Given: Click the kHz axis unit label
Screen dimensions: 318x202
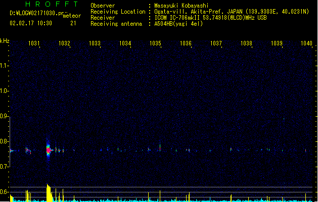Looking at the screenshot, I should click(x=5, y=41).
